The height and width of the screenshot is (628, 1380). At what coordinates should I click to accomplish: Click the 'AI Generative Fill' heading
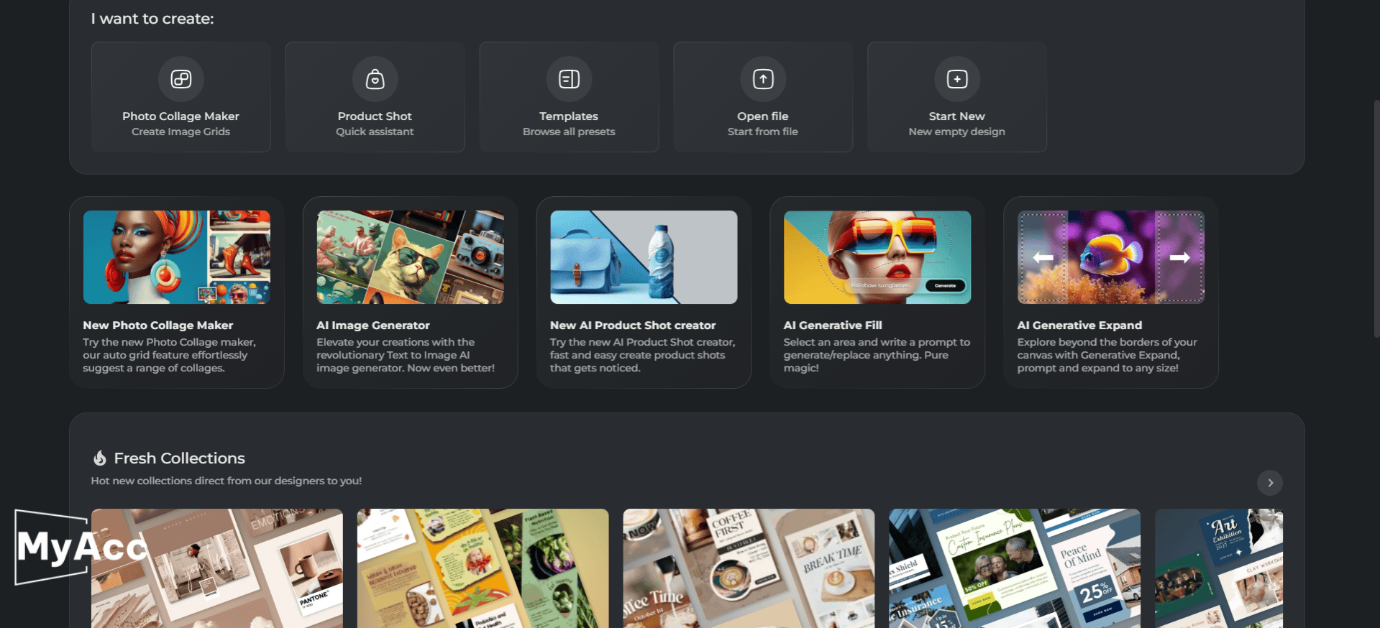833,325
